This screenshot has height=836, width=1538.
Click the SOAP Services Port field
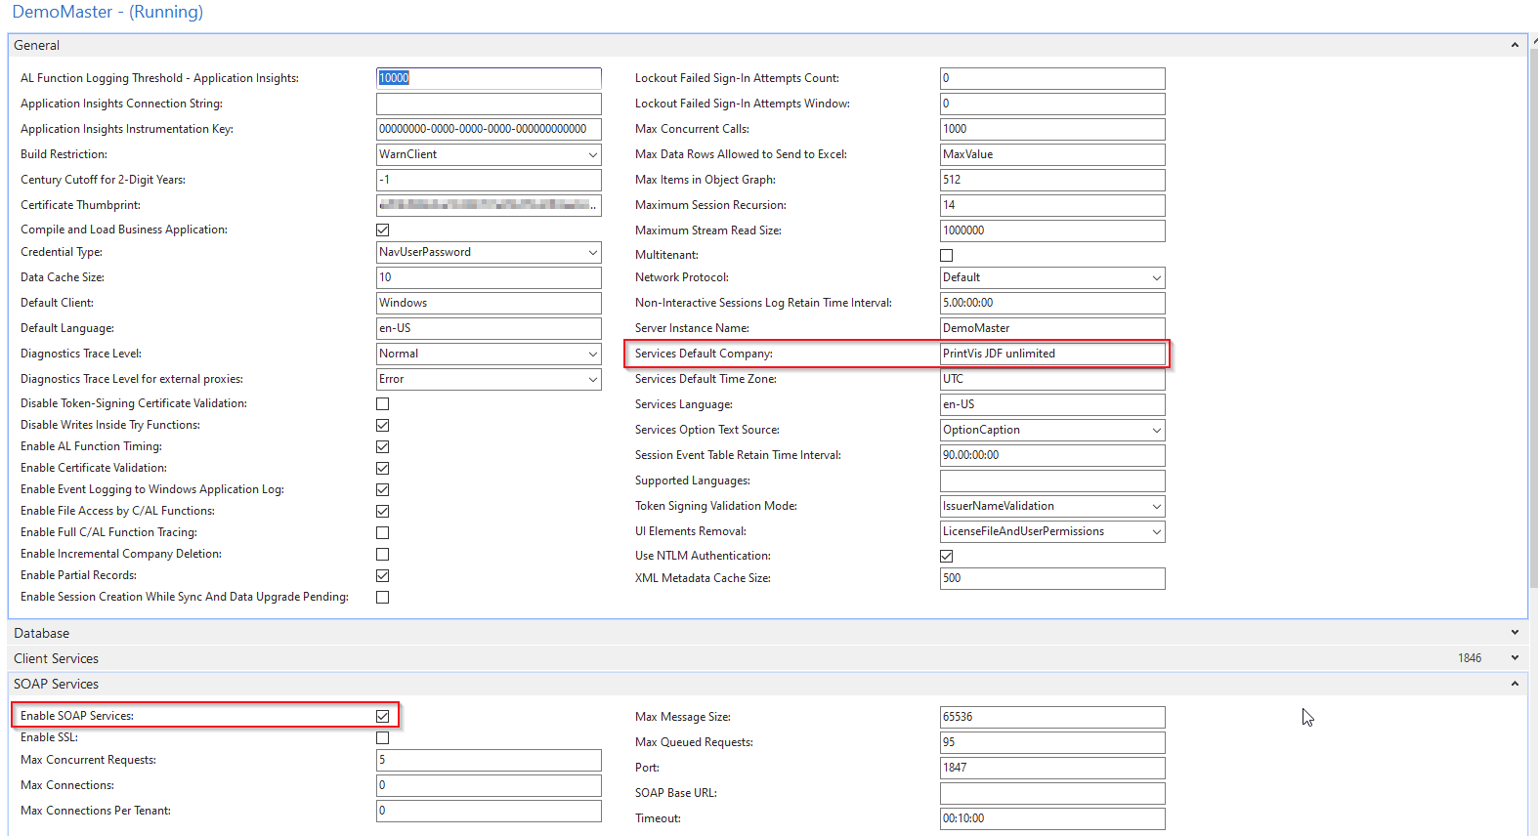(1051, 768)
